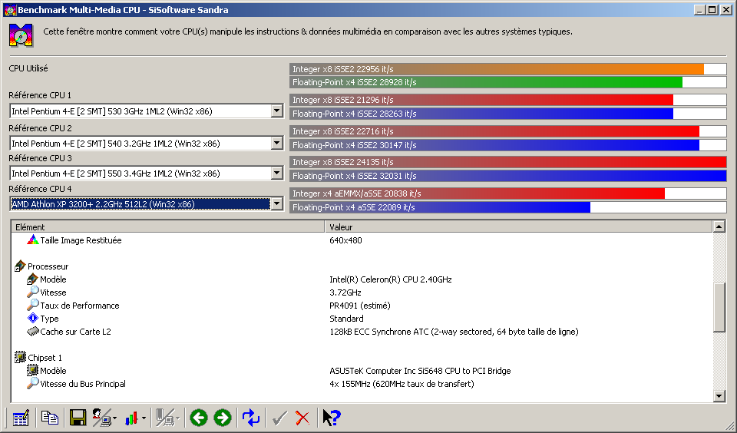
Task: Select the Vitesse row
Action: [362, 293]
